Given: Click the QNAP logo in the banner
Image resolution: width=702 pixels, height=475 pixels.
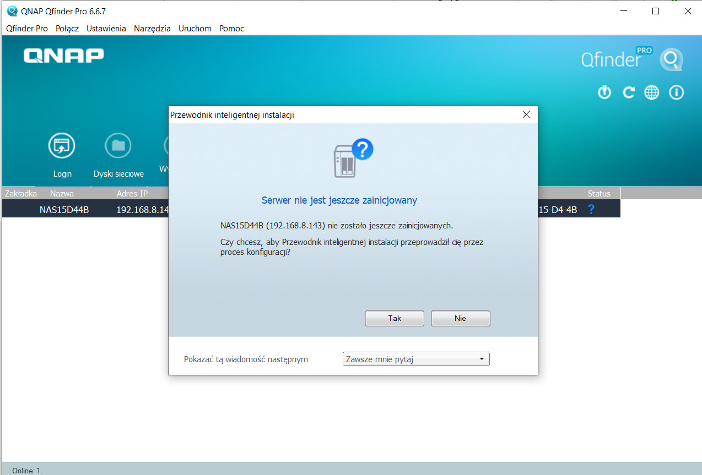Looking at the screenshot, I should coord(63,56).
